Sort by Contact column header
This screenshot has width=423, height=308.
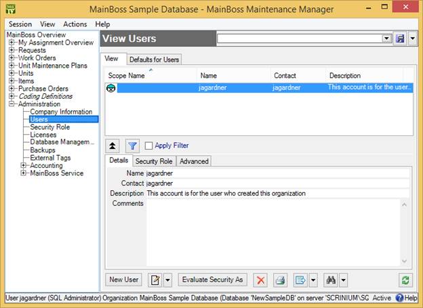[298, 75]
